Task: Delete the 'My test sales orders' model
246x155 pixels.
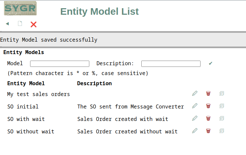Action: click(x=208, y=93)
